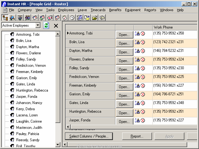Click the application icon beside File menu
This screenshot has width=199, height=149.
pos(5,10)
